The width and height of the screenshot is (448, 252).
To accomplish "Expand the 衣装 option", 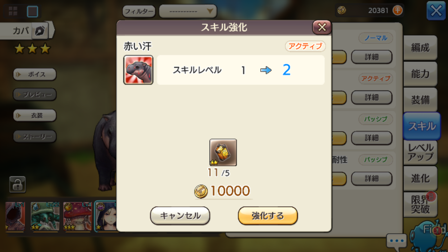I will click(x=35, y=115).
